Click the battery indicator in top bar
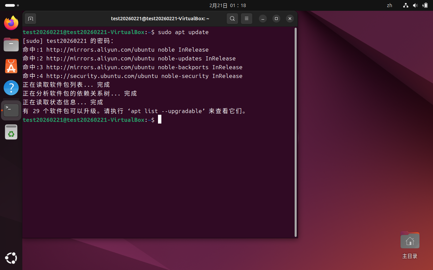The image size is (433, 270). tap(425, 5)
